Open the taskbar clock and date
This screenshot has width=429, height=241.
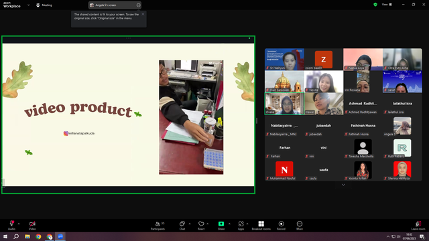coord(409,236)
